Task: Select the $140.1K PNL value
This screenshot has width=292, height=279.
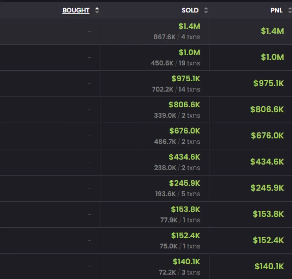Action: click(x=269, y=266)
